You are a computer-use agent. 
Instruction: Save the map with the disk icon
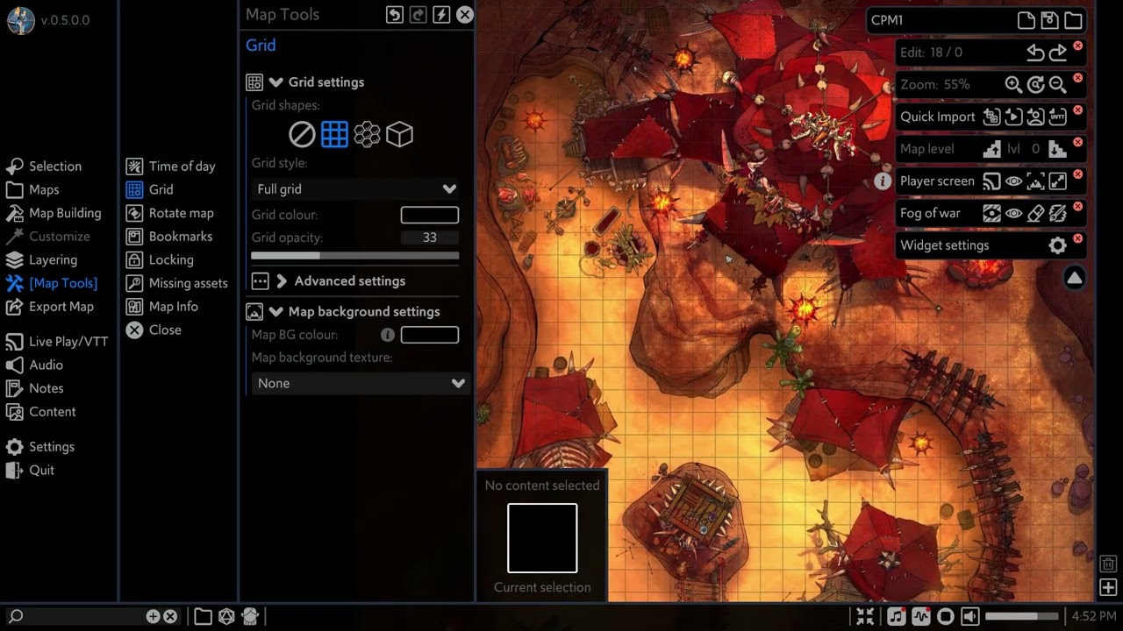click(x=1049, y=20)
